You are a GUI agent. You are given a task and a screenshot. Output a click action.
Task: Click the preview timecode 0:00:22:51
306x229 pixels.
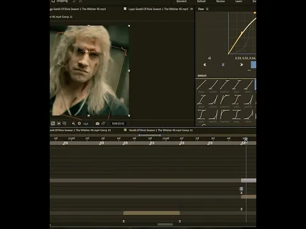point(118,123)
